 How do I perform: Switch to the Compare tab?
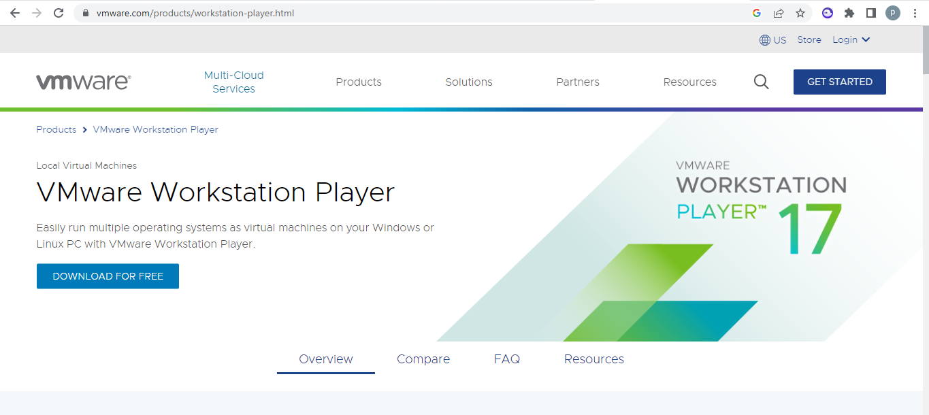423,359
